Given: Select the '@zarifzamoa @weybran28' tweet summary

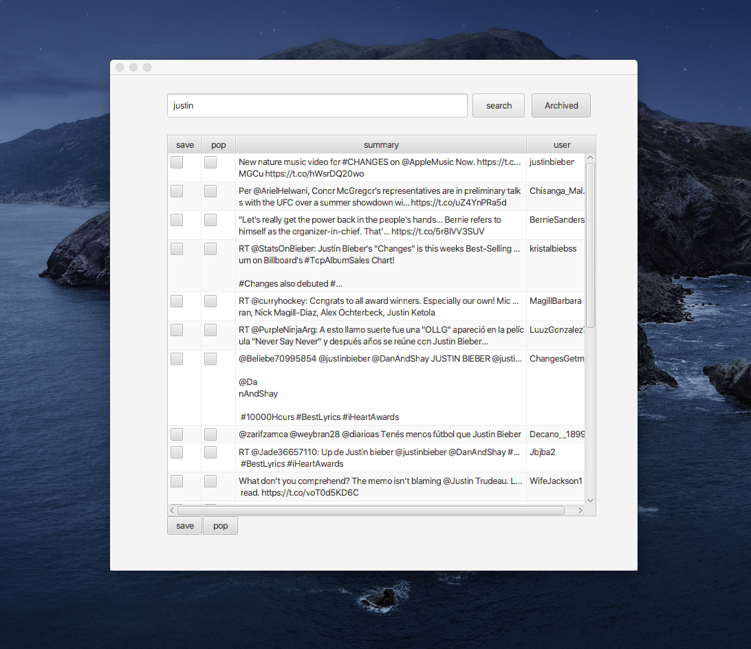Looking at the screenshot, I should pyautogui.click(x=381, y=434).
